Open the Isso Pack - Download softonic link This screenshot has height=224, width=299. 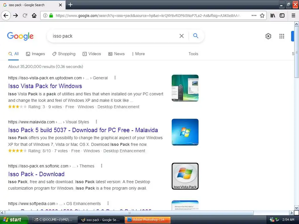point(36,174)
